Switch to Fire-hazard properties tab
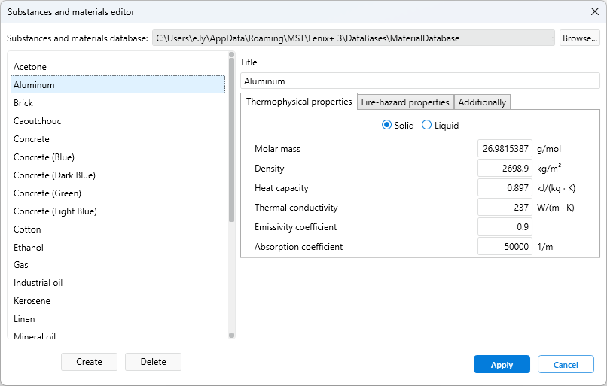Screen dimensions: 607x386 (405, 102)
